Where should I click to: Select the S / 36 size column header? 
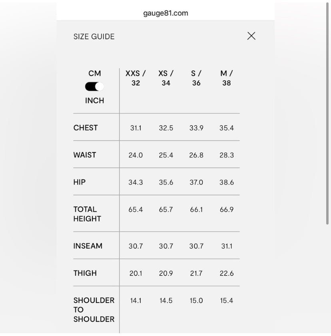pyautogui.click(x=196, y=78)
